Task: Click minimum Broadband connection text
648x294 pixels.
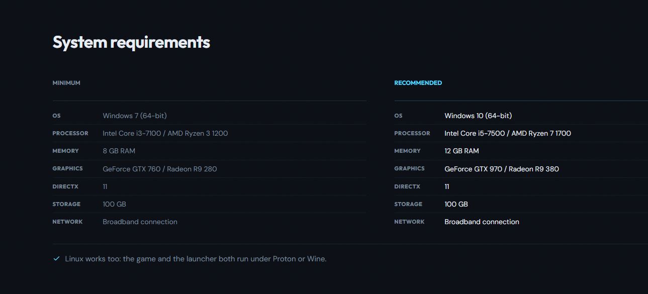Action: (x=140, y=222)
